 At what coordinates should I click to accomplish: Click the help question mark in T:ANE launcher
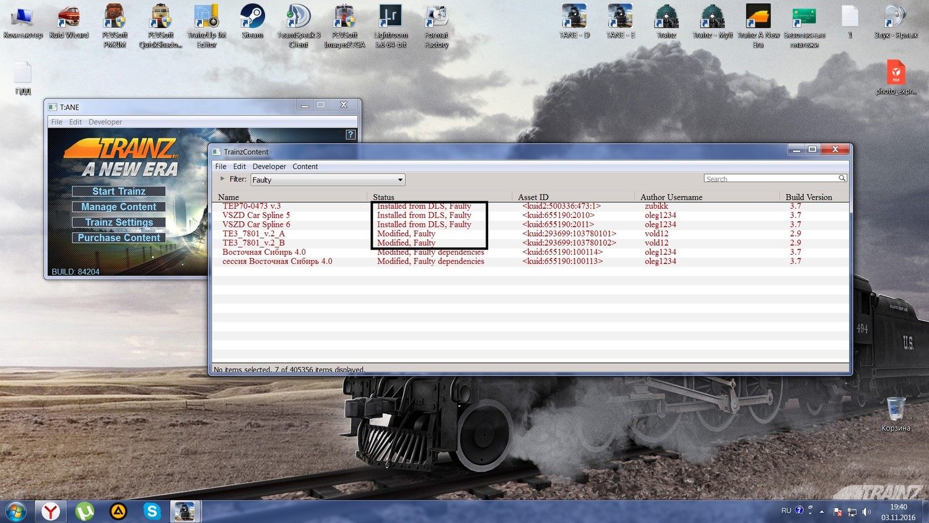tap(351, 134)
